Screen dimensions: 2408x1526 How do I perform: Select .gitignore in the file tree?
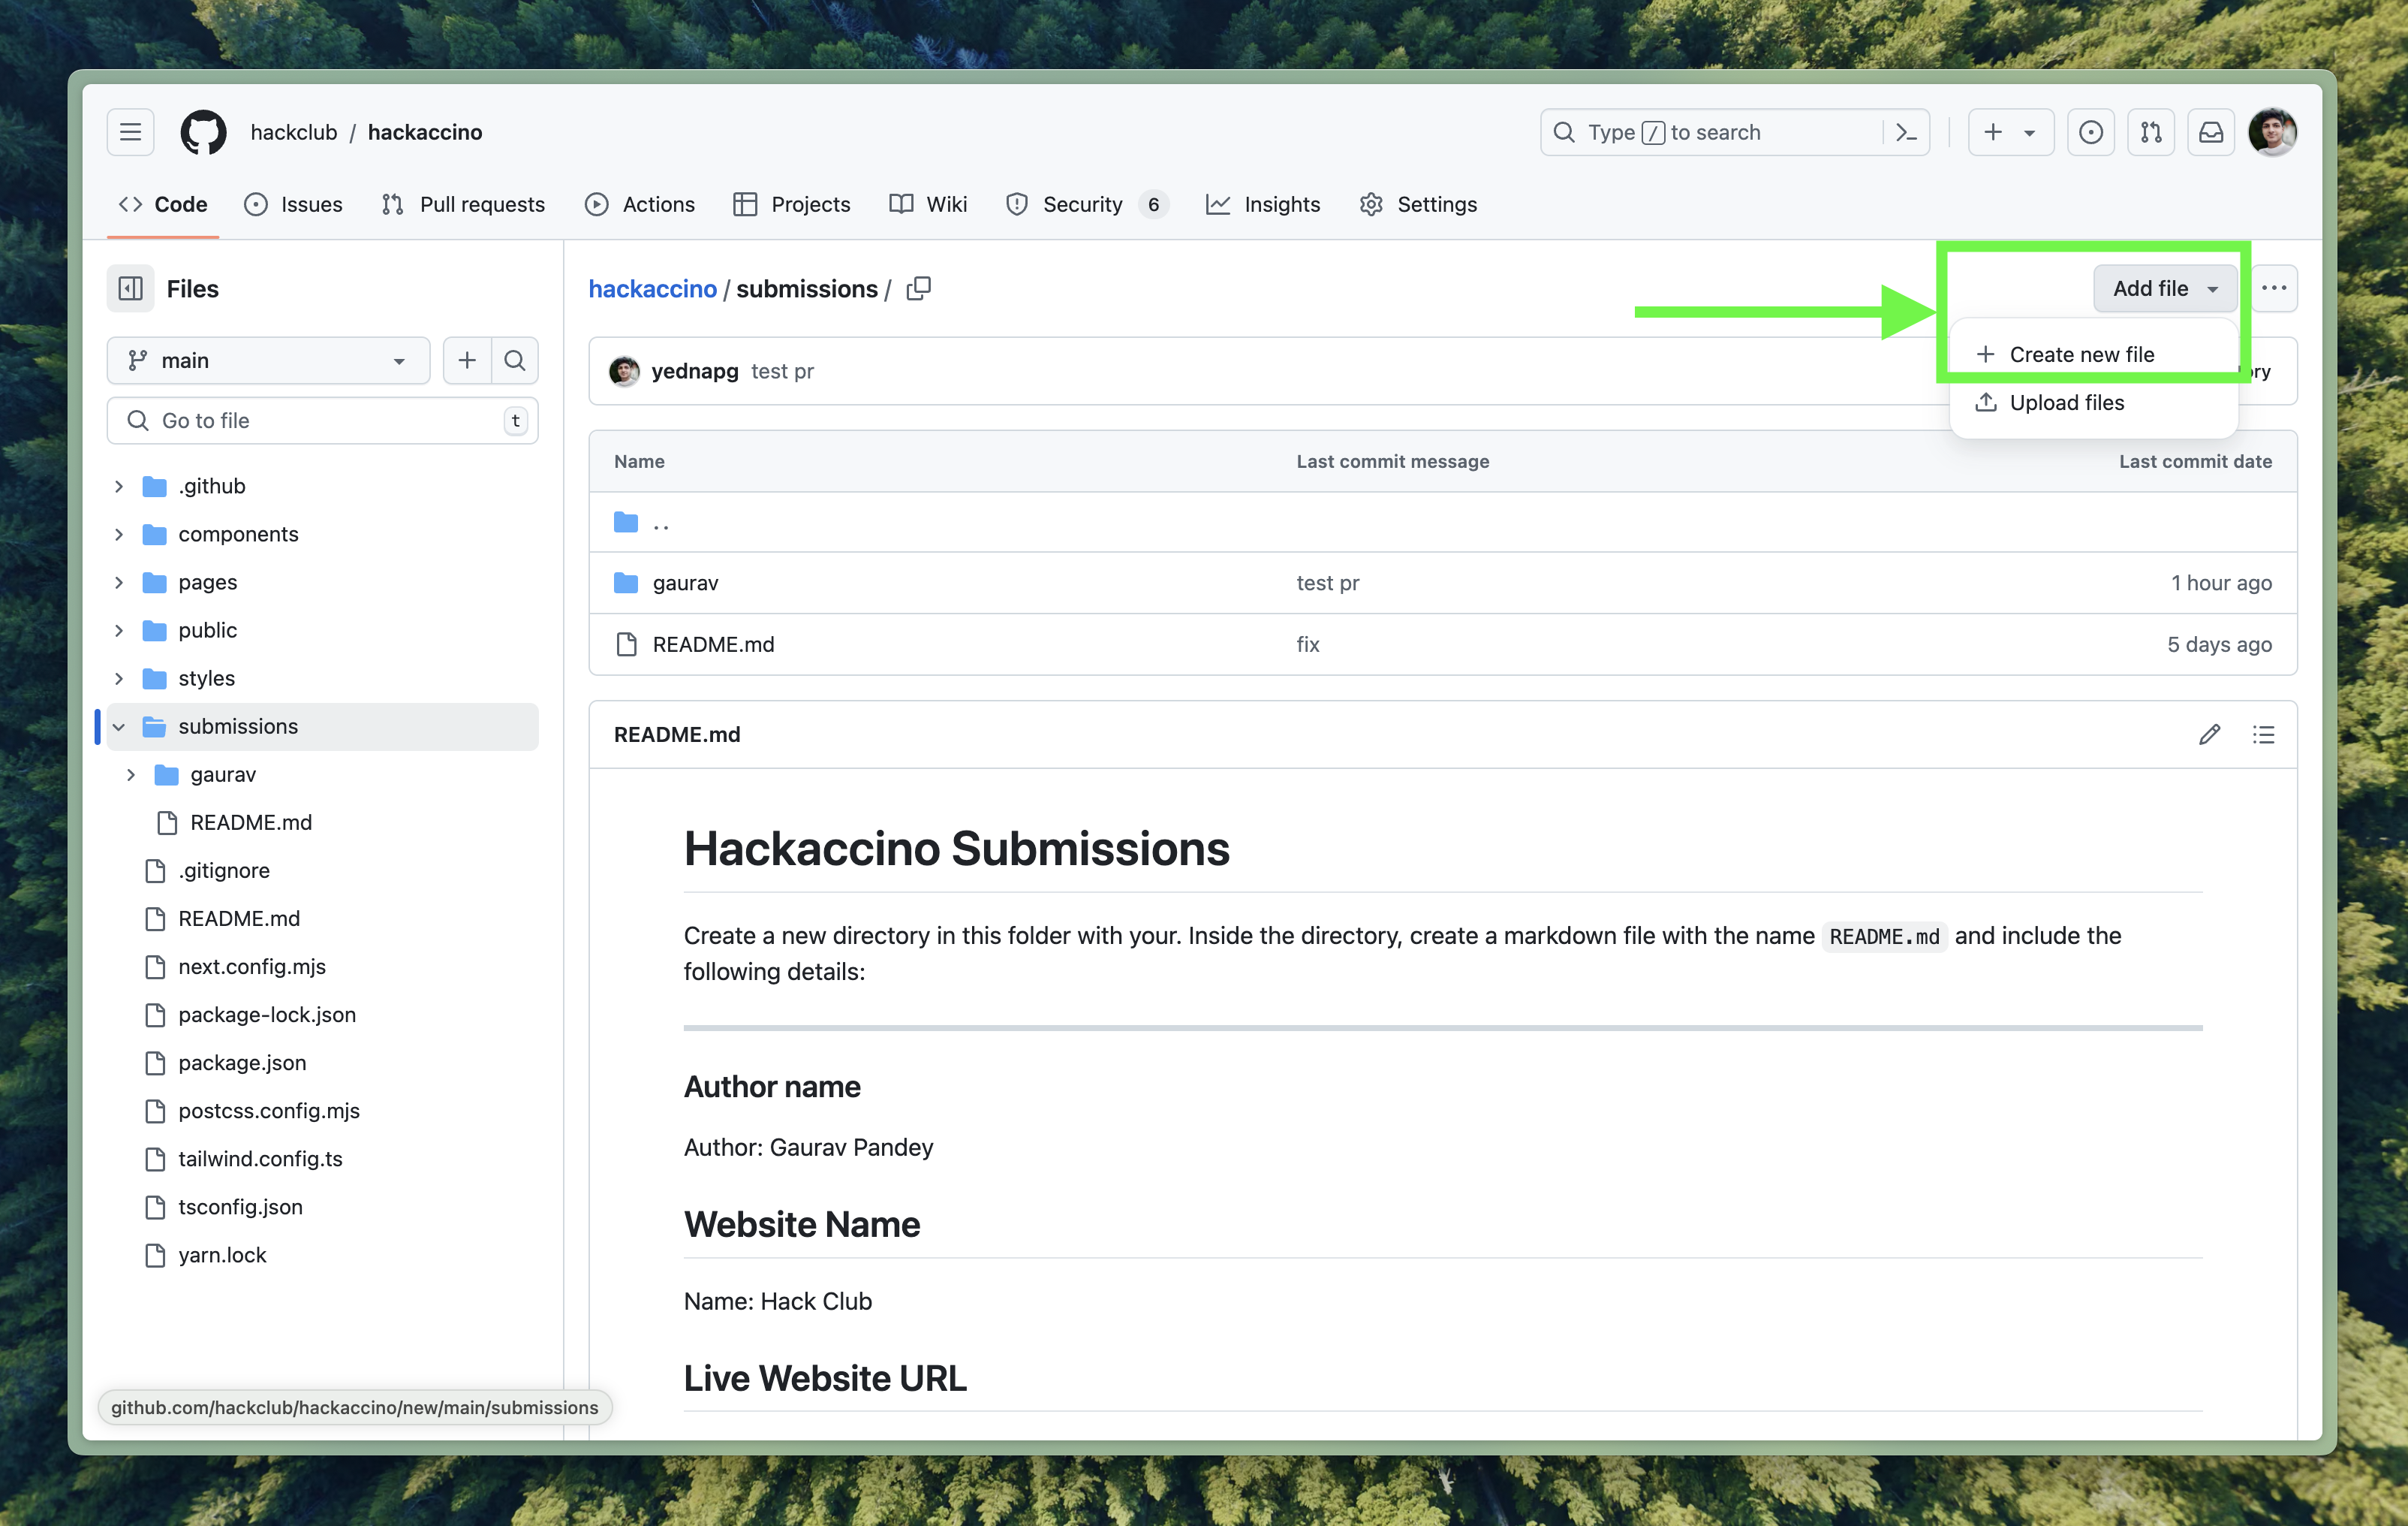[x=224, y=870]
